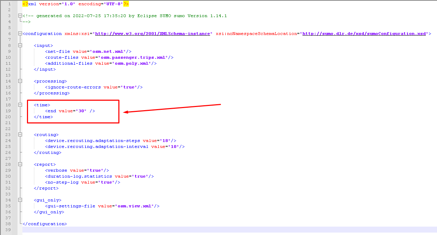The width and height of the screenshot is (437, 235).
Task: Collapse the generated-on comment block fold
Action: (20, 15)
